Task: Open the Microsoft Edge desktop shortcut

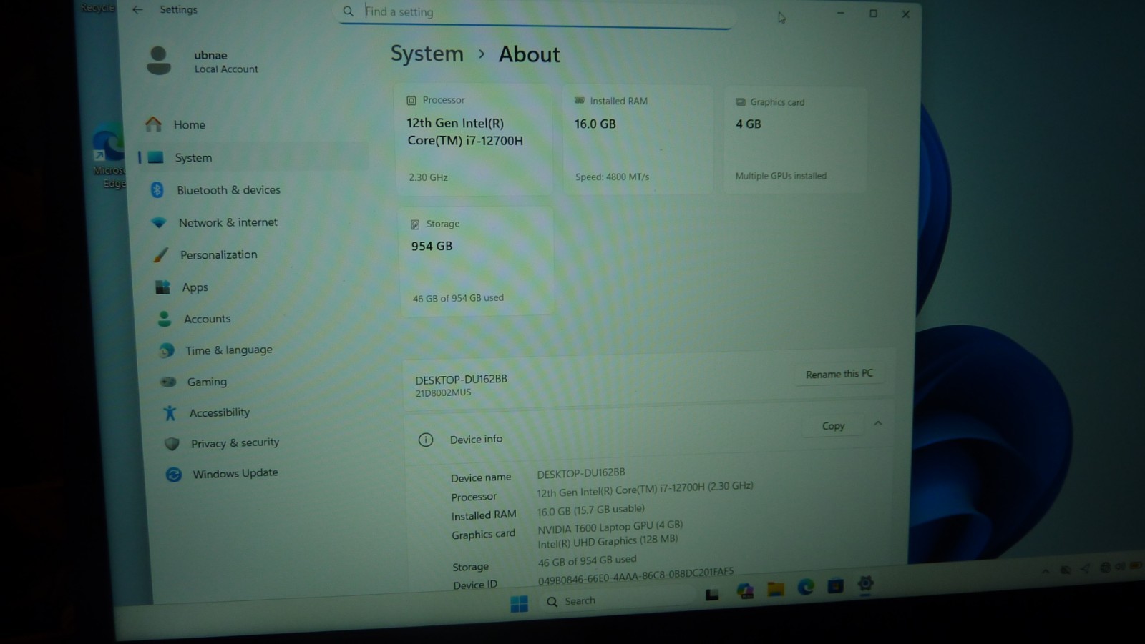Action: 109,156
